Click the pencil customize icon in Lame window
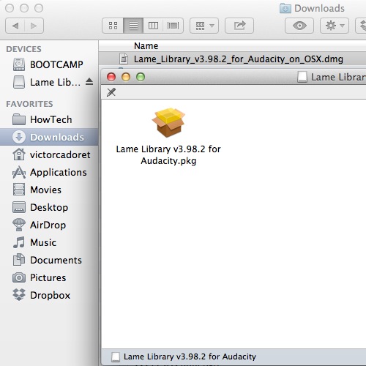Image resolution: width=366 pixels, height=366 pixels. pos(111,92)
